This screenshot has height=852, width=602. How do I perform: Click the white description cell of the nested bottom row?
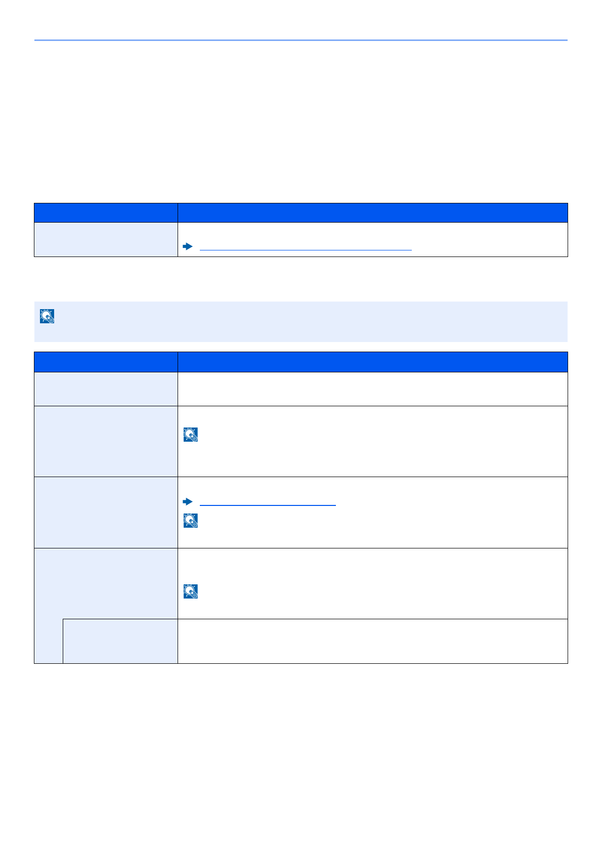point(372,641)
